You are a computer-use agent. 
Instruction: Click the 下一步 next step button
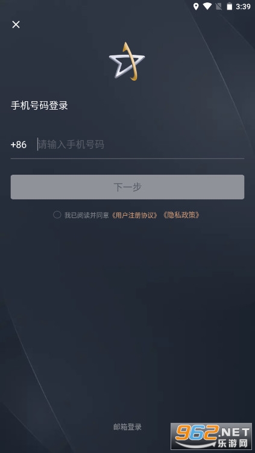click(128, 187)
